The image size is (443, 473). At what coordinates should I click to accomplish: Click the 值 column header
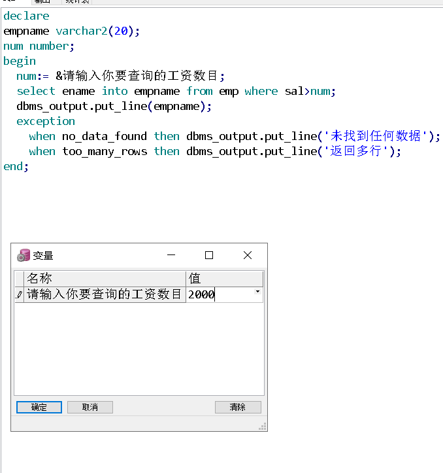point(224,279)
